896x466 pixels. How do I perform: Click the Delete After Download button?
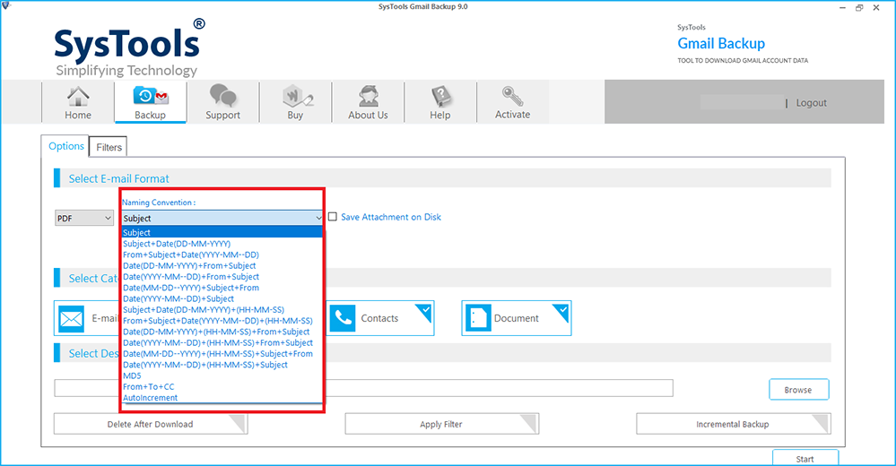[x=151, y=424]
